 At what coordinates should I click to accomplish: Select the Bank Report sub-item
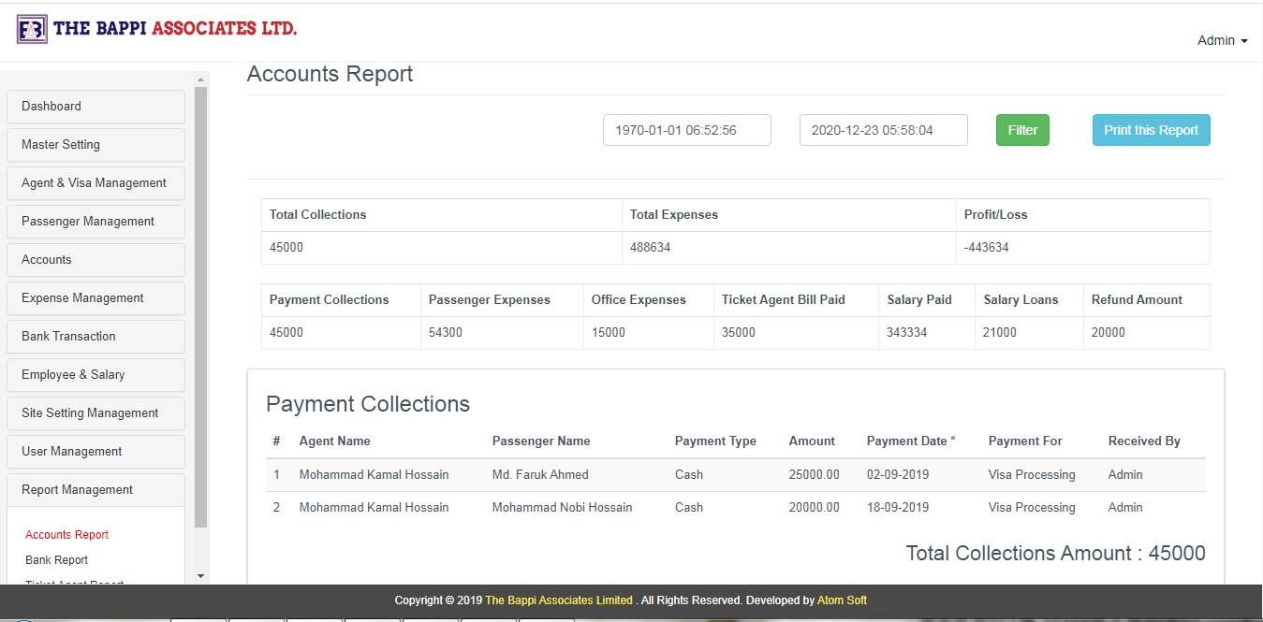click(x=56, y=559)
